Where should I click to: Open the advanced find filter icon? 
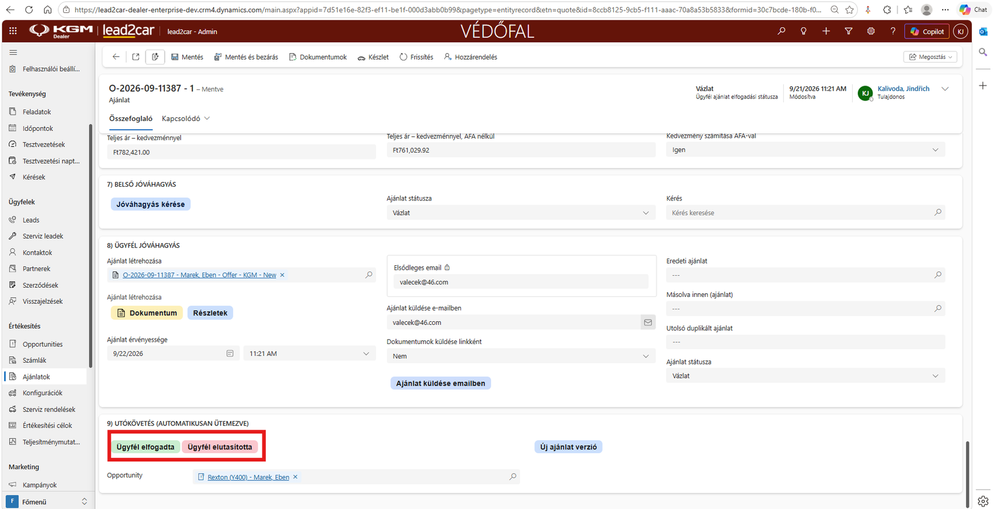point(848,31)
